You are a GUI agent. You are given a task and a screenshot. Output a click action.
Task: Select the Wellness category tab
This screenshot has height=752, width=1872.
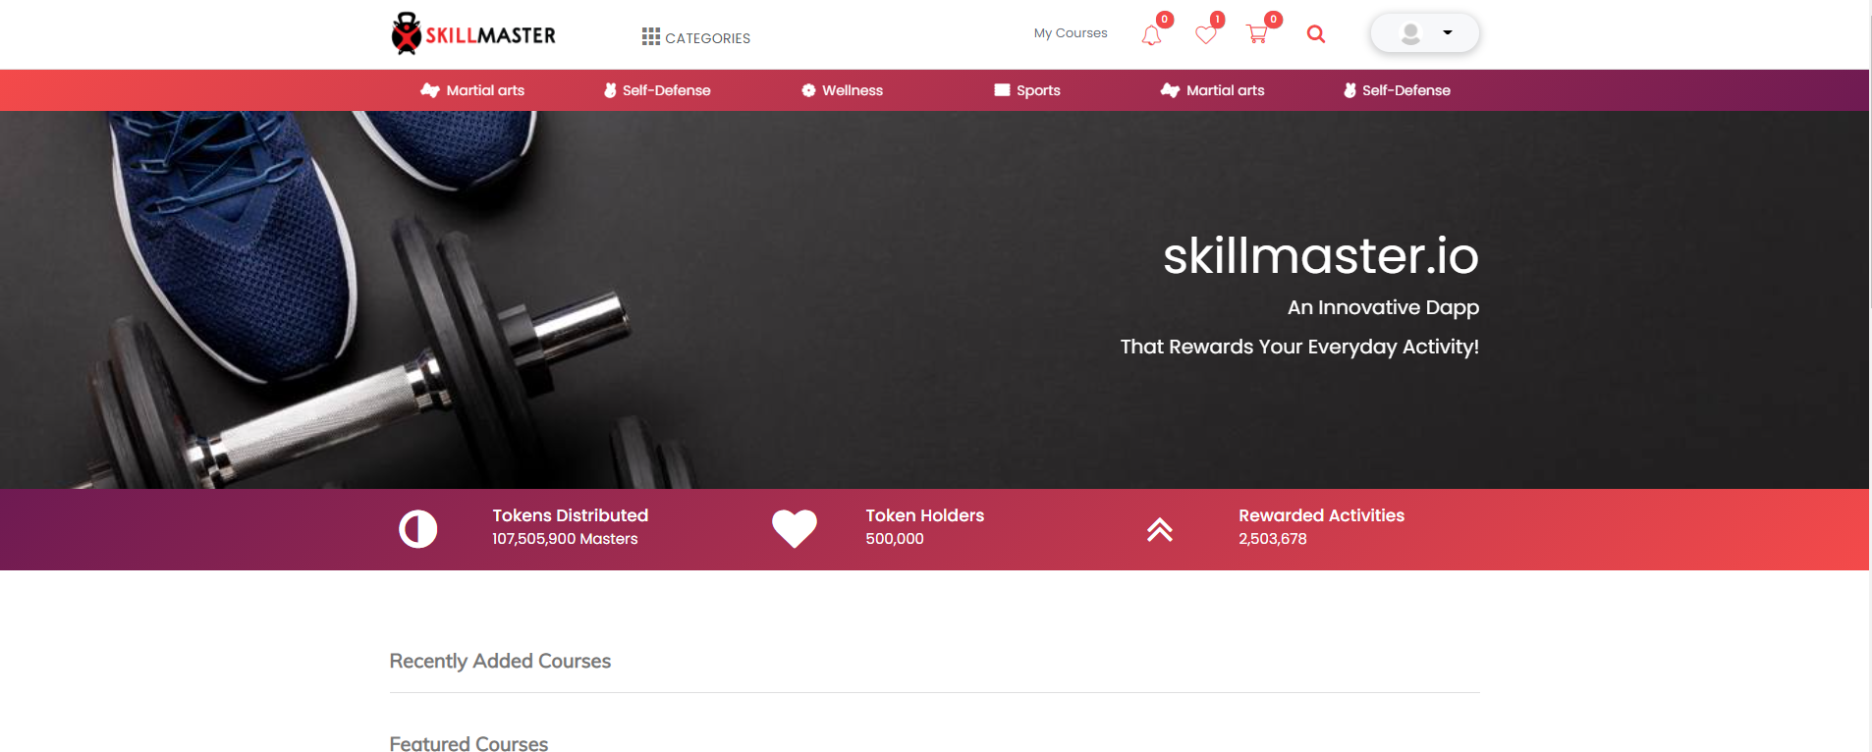(x=843, y=90)
